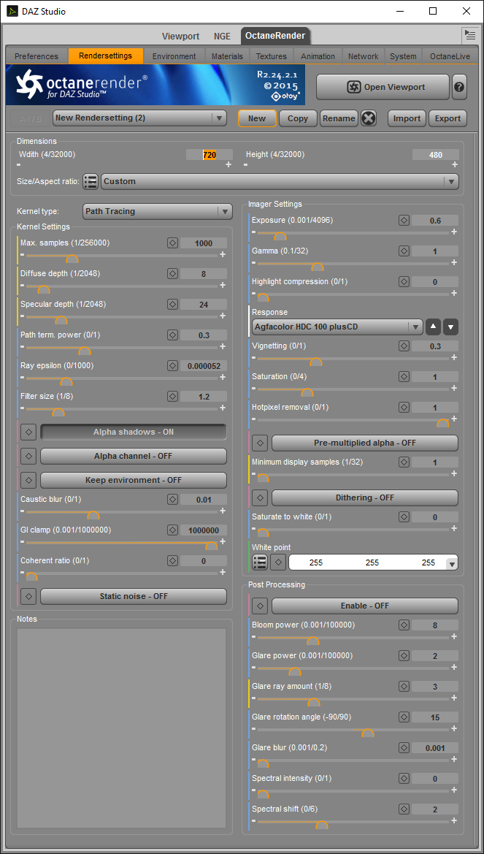Click the diamond icon beside Coherent ratio
The width and height of the screenshot is (484, 854).
click(x=172, y=560)
